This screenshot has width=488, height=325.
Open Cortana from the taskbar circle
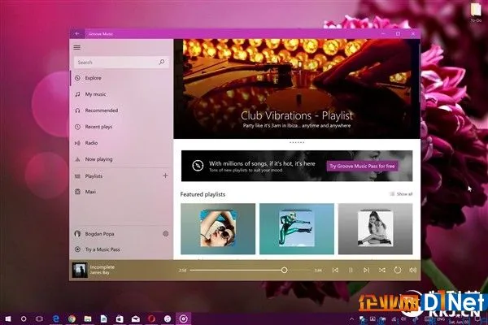[x=24, y=318]
